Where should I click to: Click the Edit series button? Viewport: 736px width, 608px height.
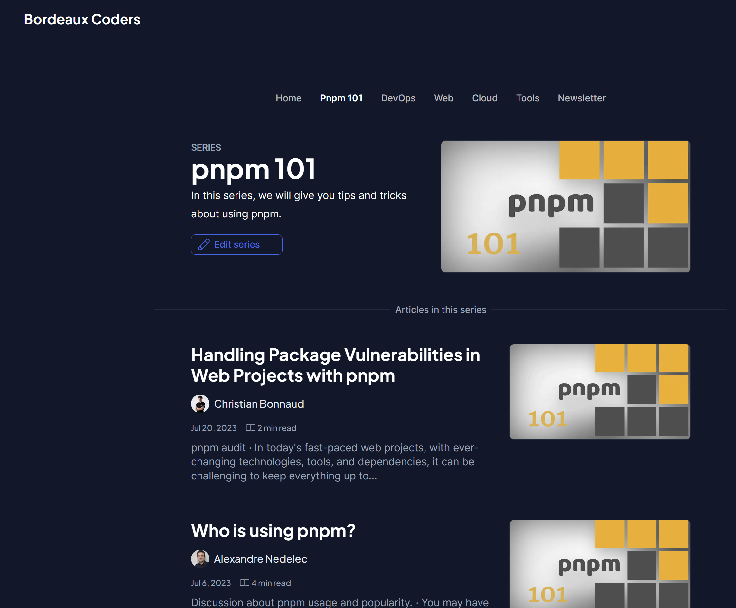[236, 244]
